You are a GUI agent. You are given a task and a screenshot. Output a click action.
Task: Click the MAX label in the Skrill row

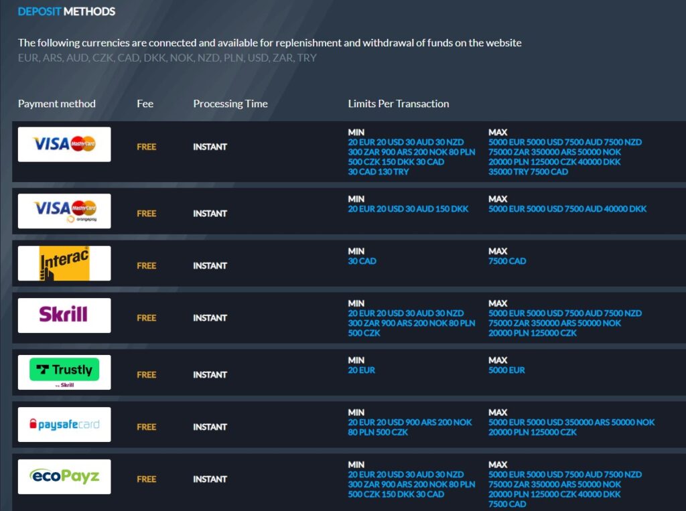tap(498, 303)
